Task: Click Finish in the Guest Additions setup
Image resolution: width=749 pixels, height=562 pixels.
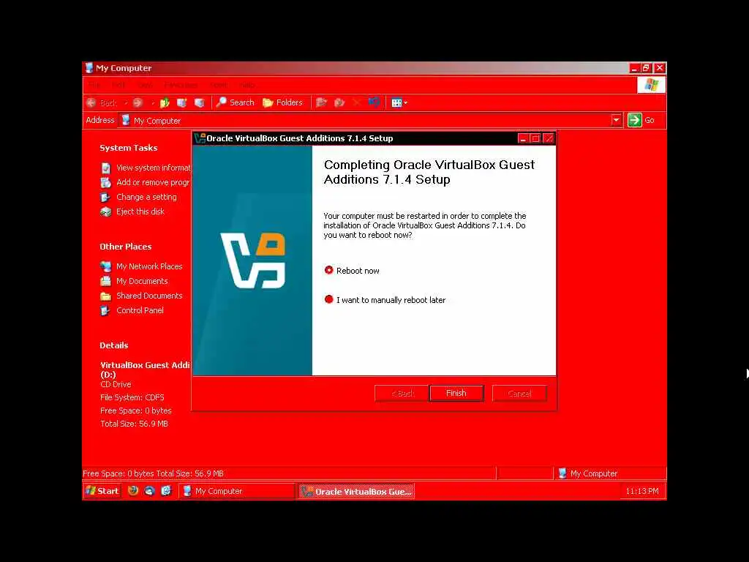Action: (456, 393)
